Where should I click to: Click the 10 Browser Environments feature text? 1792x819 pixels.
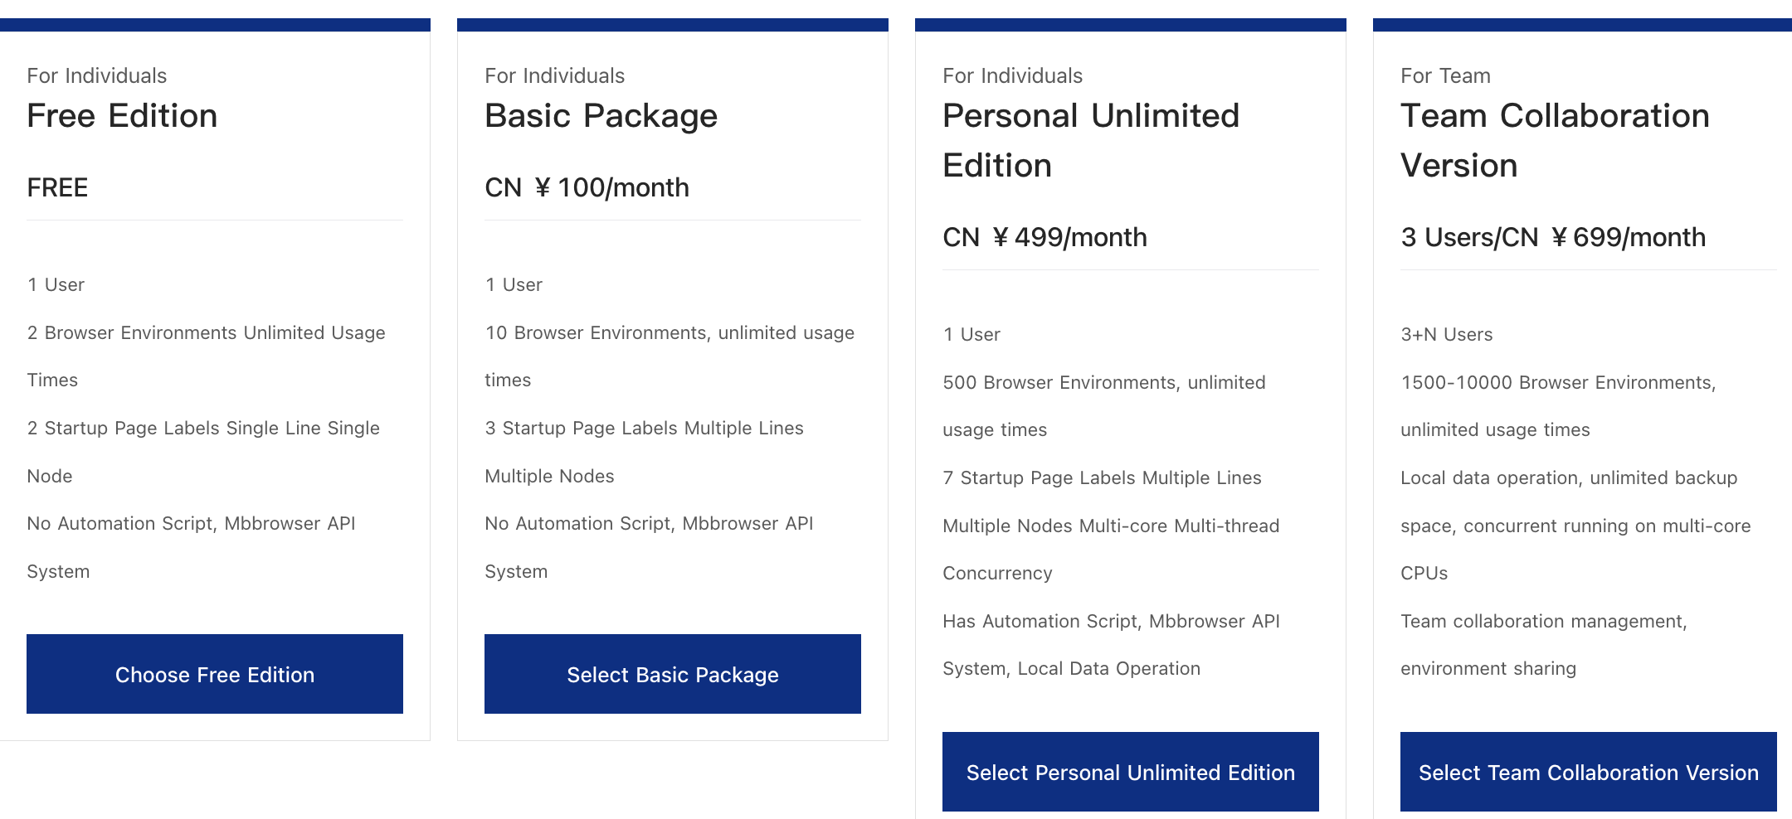pos(670,332)
